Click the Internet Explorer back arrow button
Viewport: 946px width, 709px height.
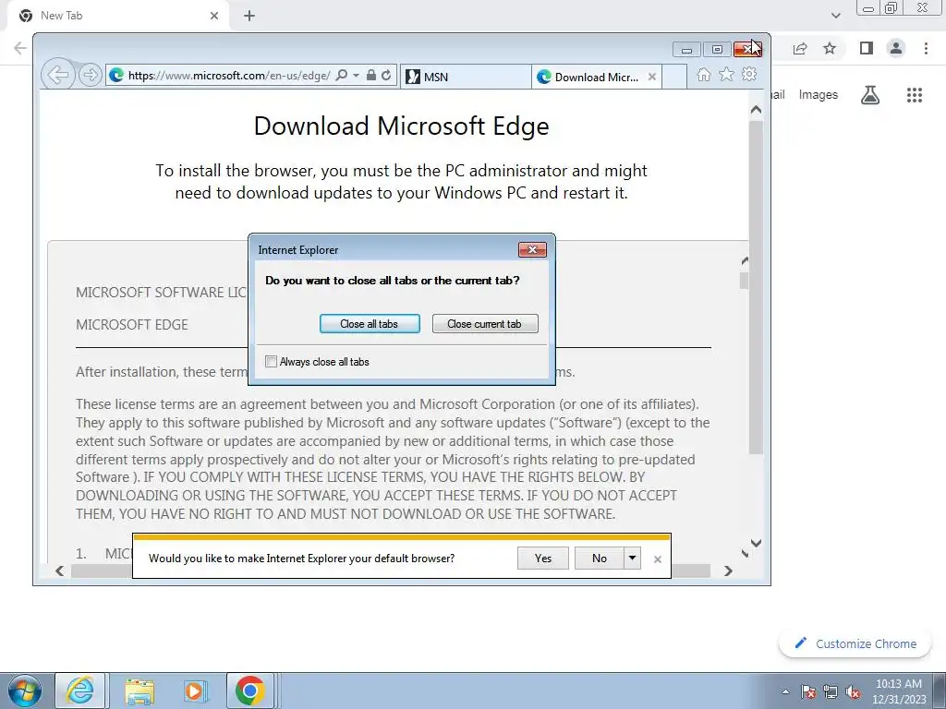57,76
